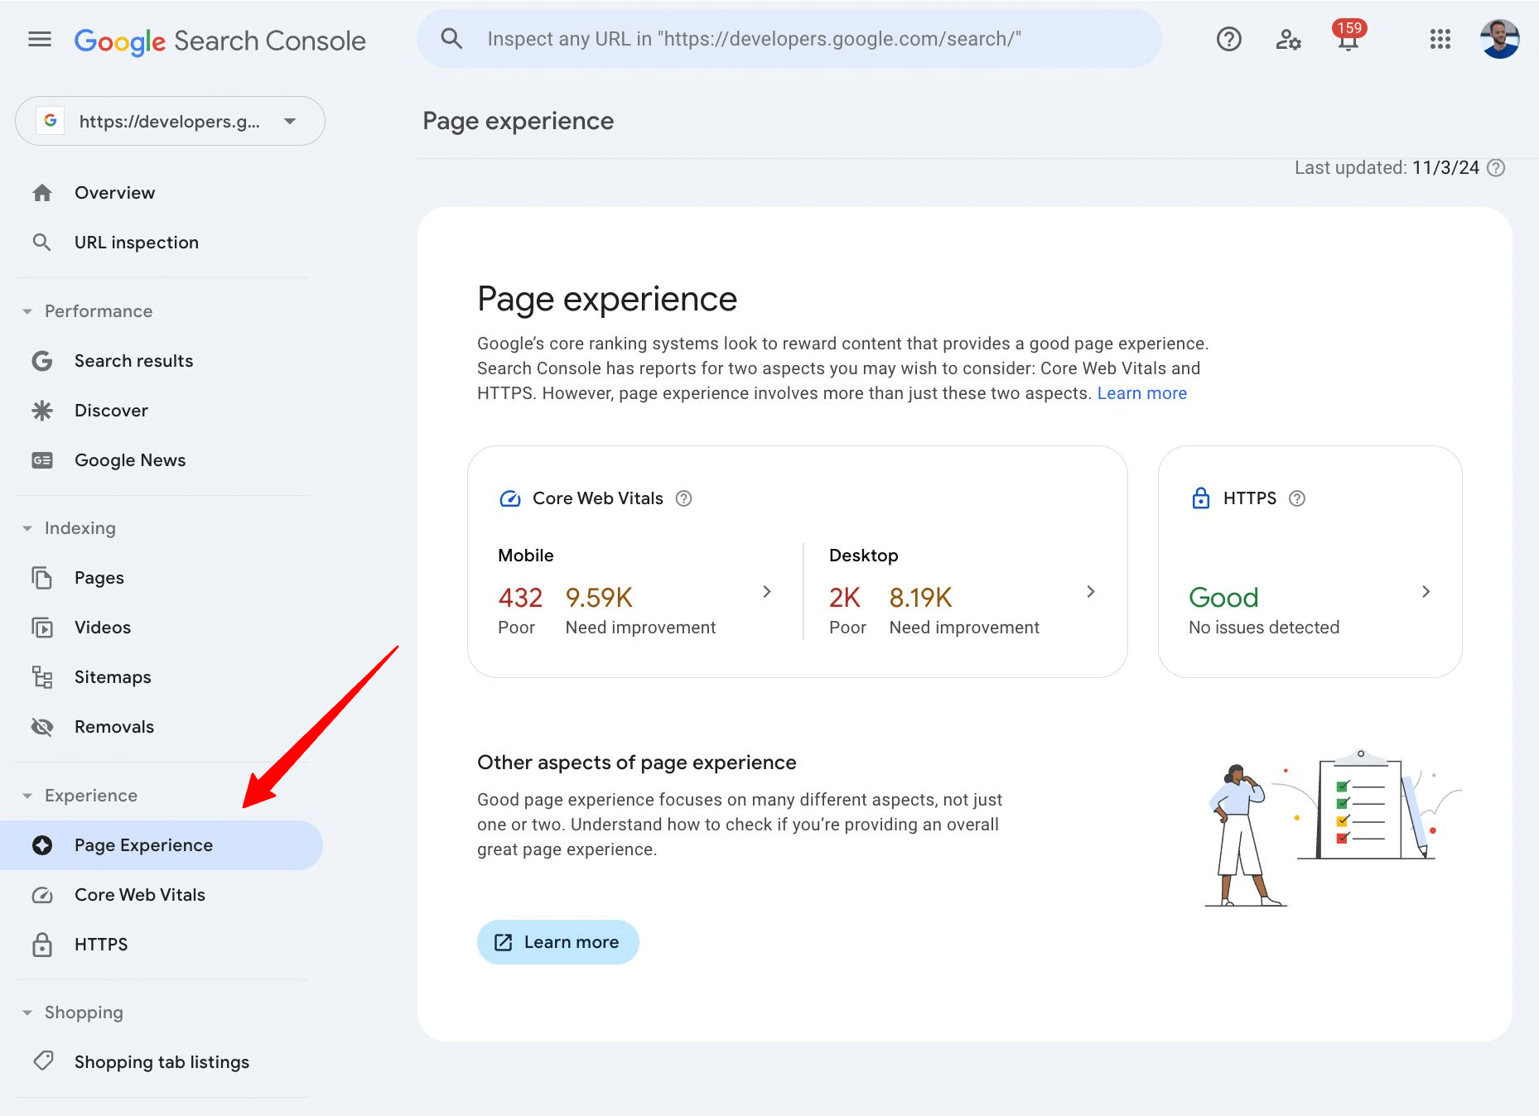1539x1116 pixels.
Task: Open the Google apps grid
Action: coord(1440,40)
